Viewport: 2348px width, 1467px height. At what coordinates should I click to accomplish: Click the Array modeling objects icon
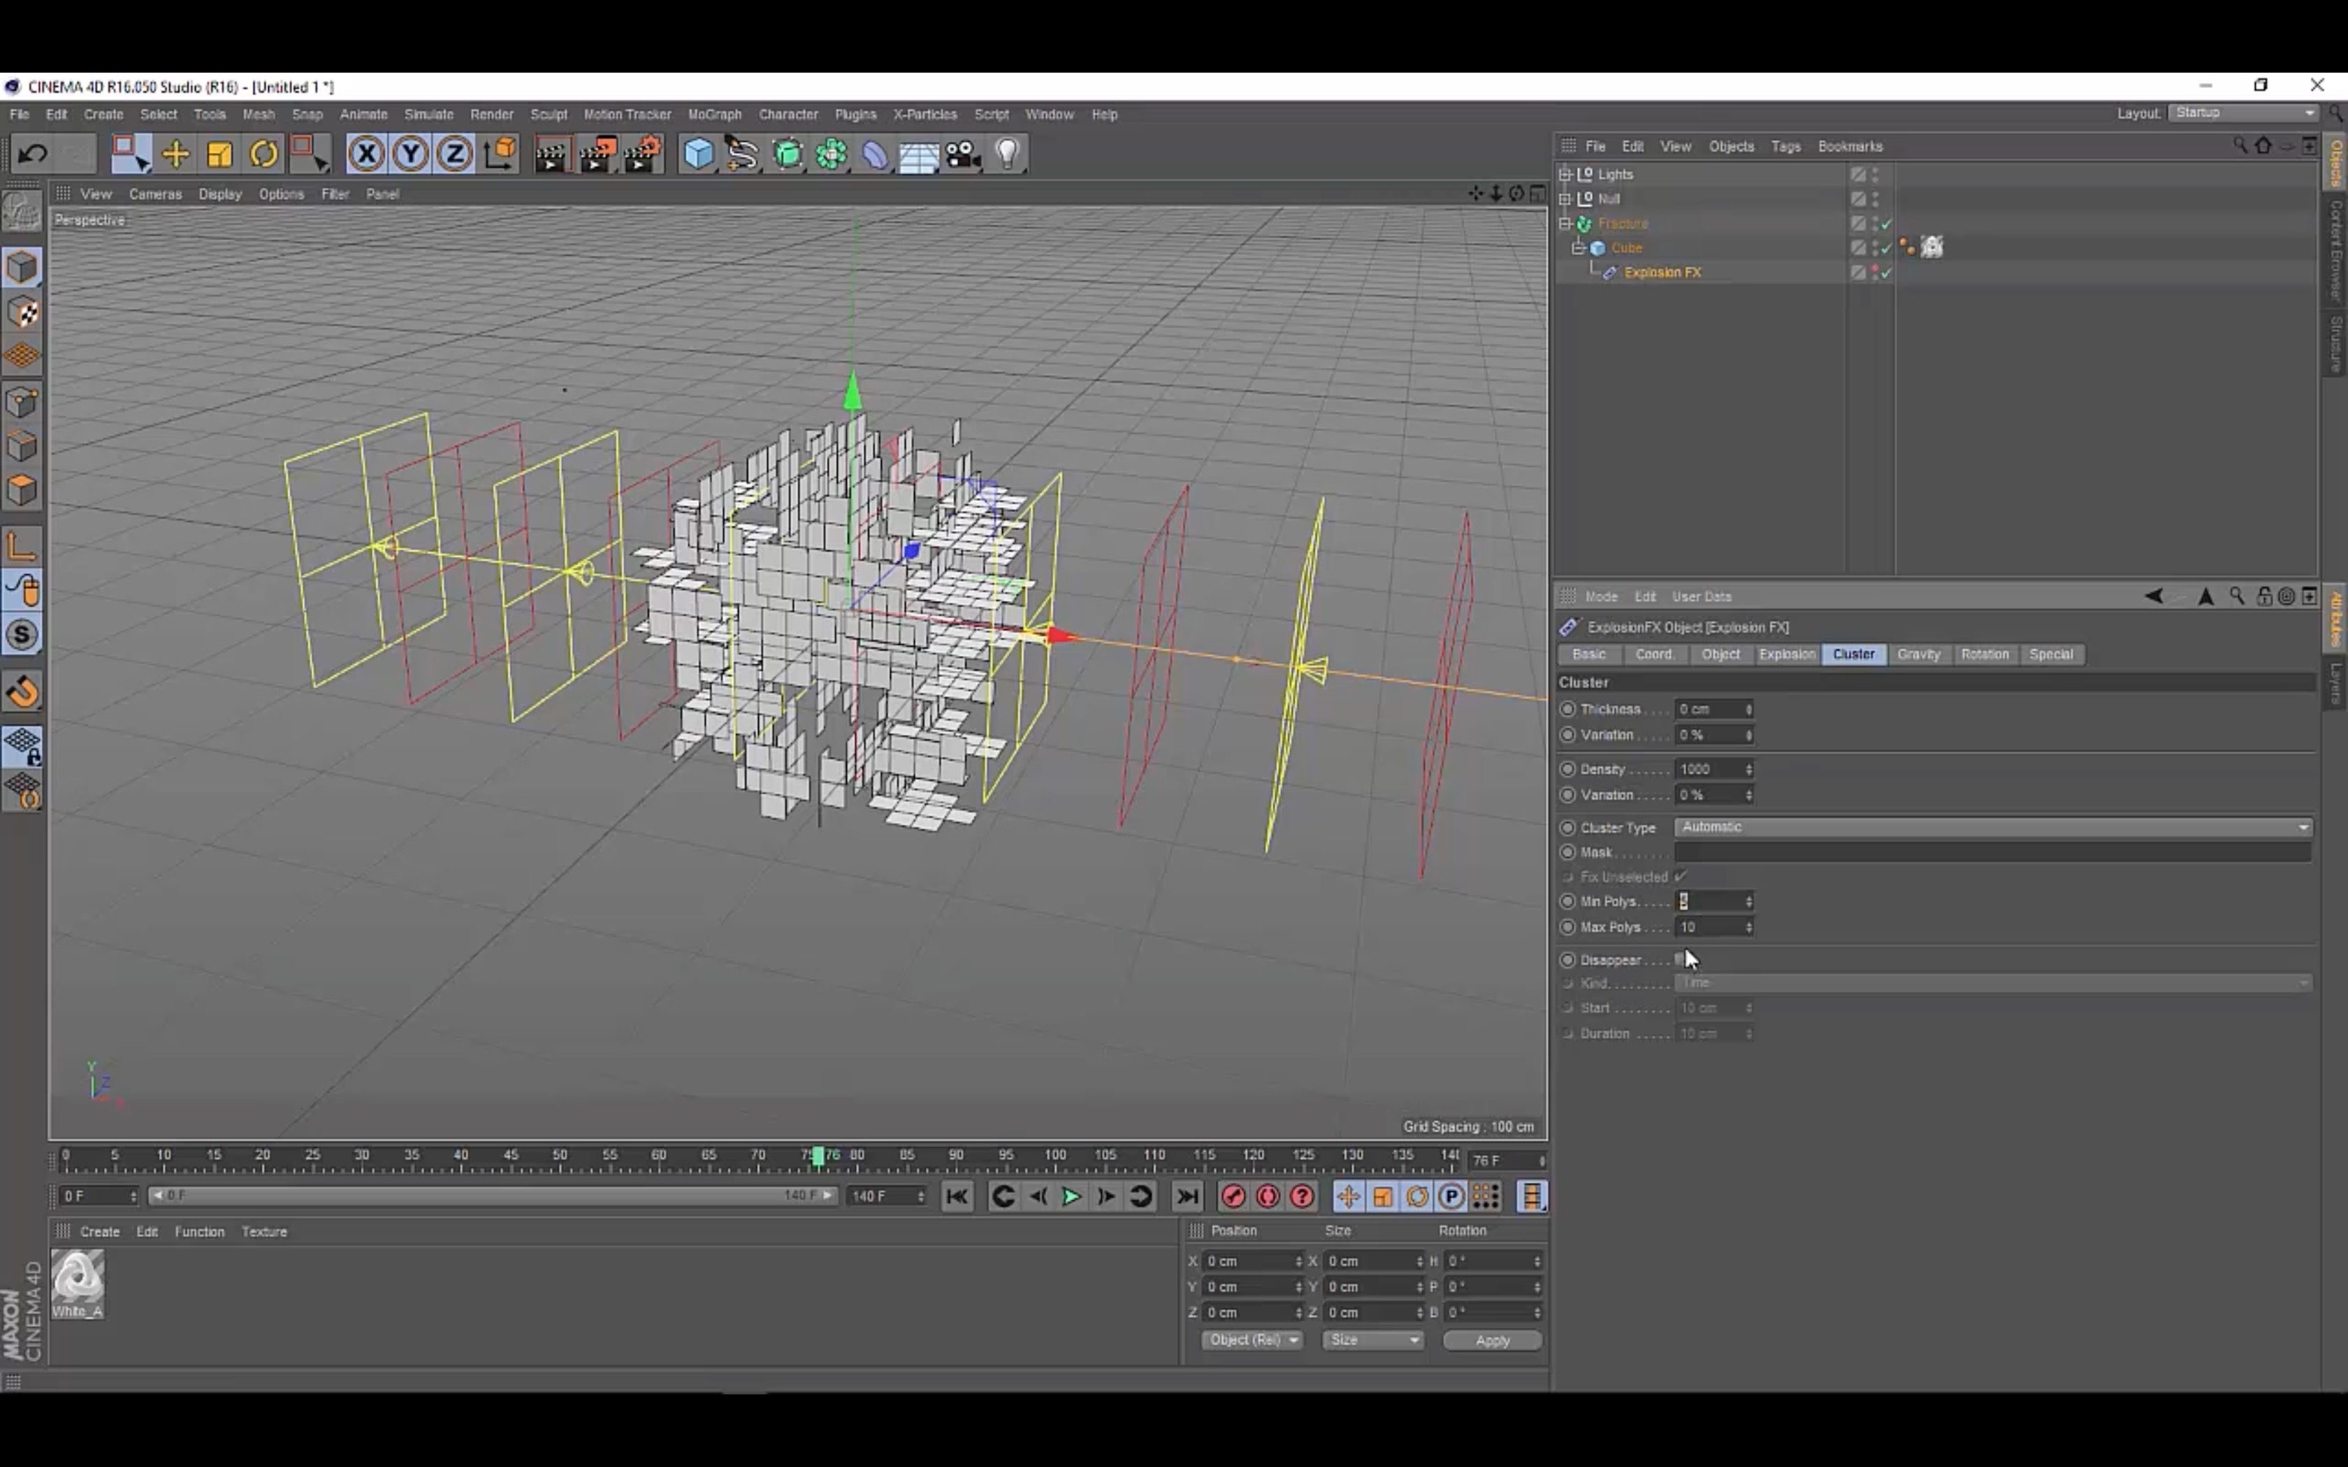tap(832, 154)
